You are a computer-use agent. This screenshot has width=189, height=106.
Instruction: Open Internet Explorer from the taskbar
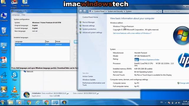[x=38, y=103]
